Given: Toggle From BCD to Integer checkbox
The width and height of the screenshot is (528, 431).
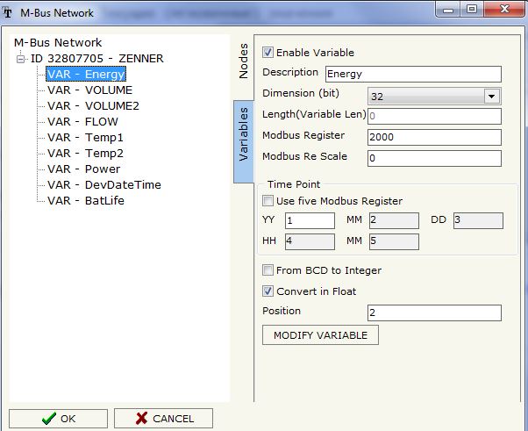Looking at the screenshot, I should [268, 270].
